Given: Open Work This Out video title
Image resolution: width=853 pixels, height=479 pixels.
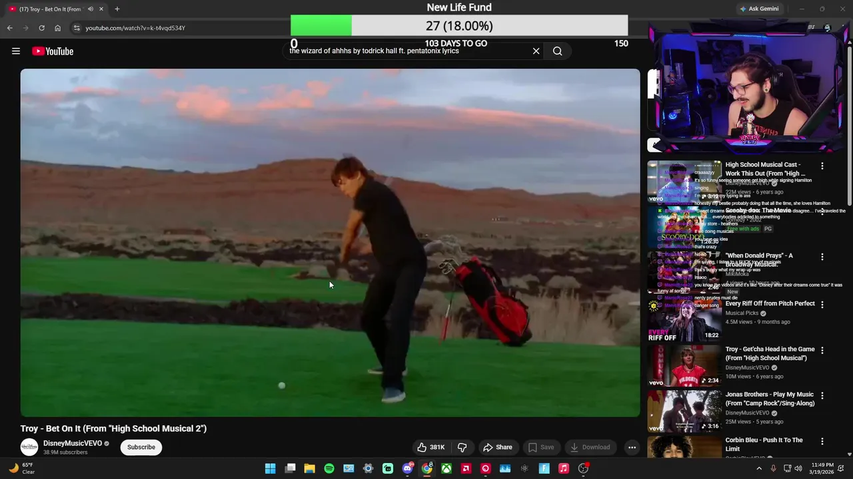Looking at the screenshot, I should tap(765, 169).
